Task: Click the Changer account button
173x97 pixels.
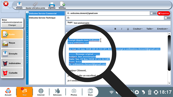Action: (12, 25)
